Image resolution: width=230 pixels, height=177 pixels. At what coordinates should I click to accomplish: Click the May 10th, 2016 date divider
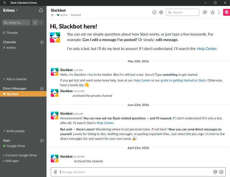(138, 61)
